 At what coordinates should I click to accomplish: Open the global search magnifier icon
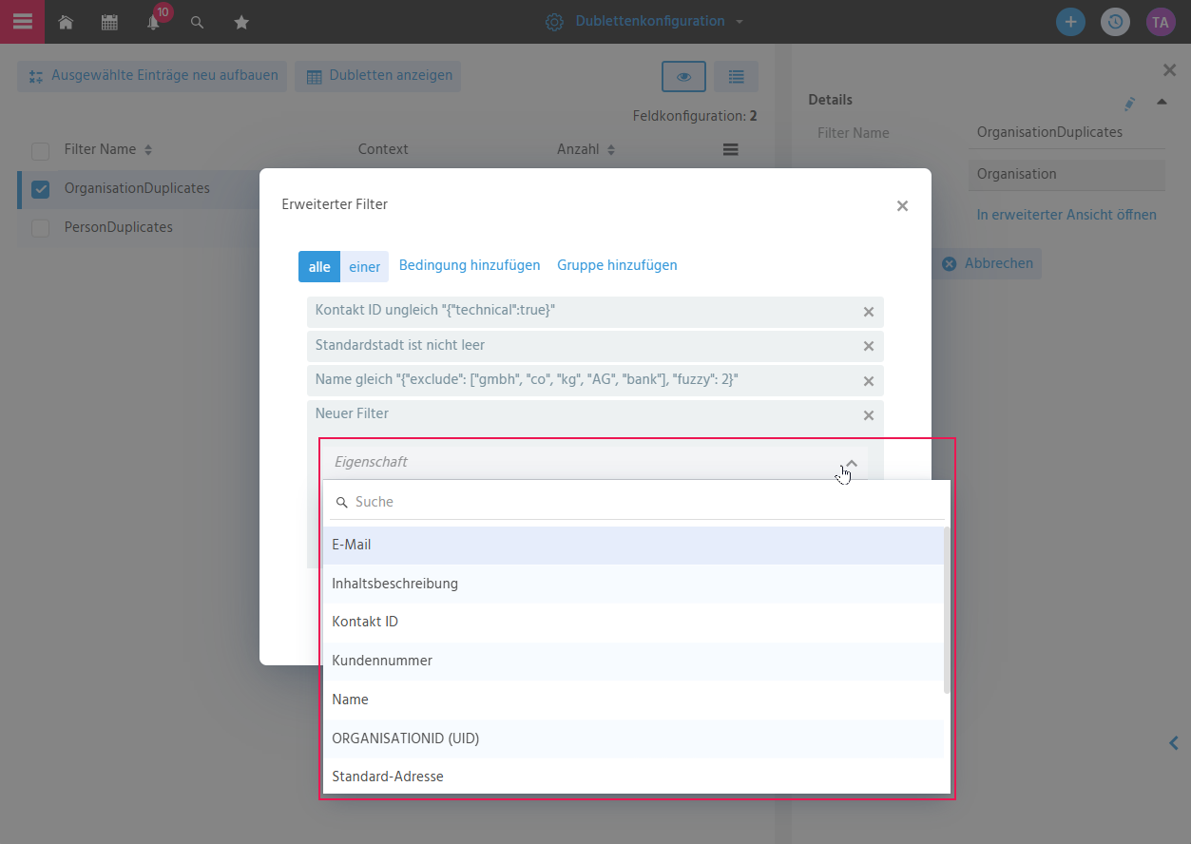pos(197,22)
